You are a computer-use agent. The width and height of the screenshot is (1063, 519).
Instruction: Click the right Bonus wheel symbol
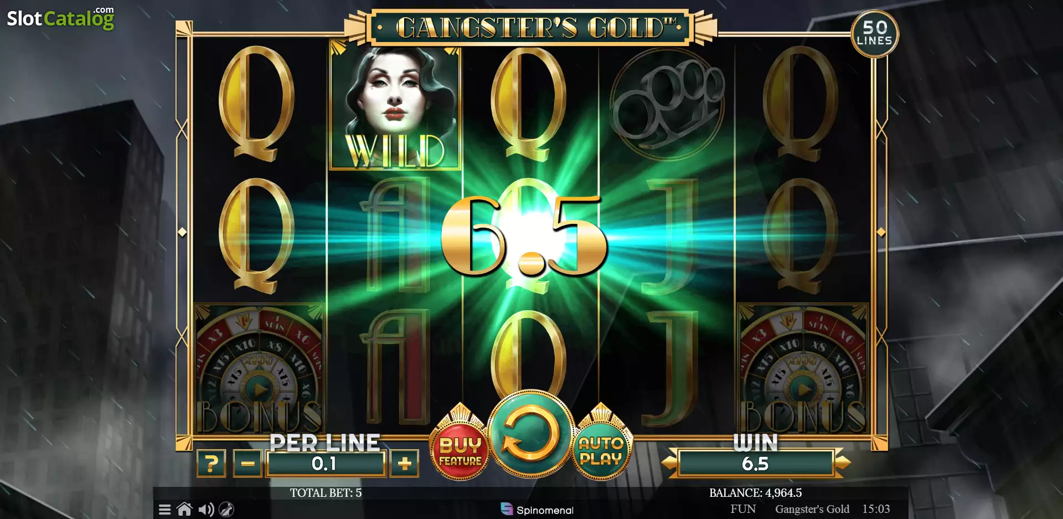click(803, 369)
